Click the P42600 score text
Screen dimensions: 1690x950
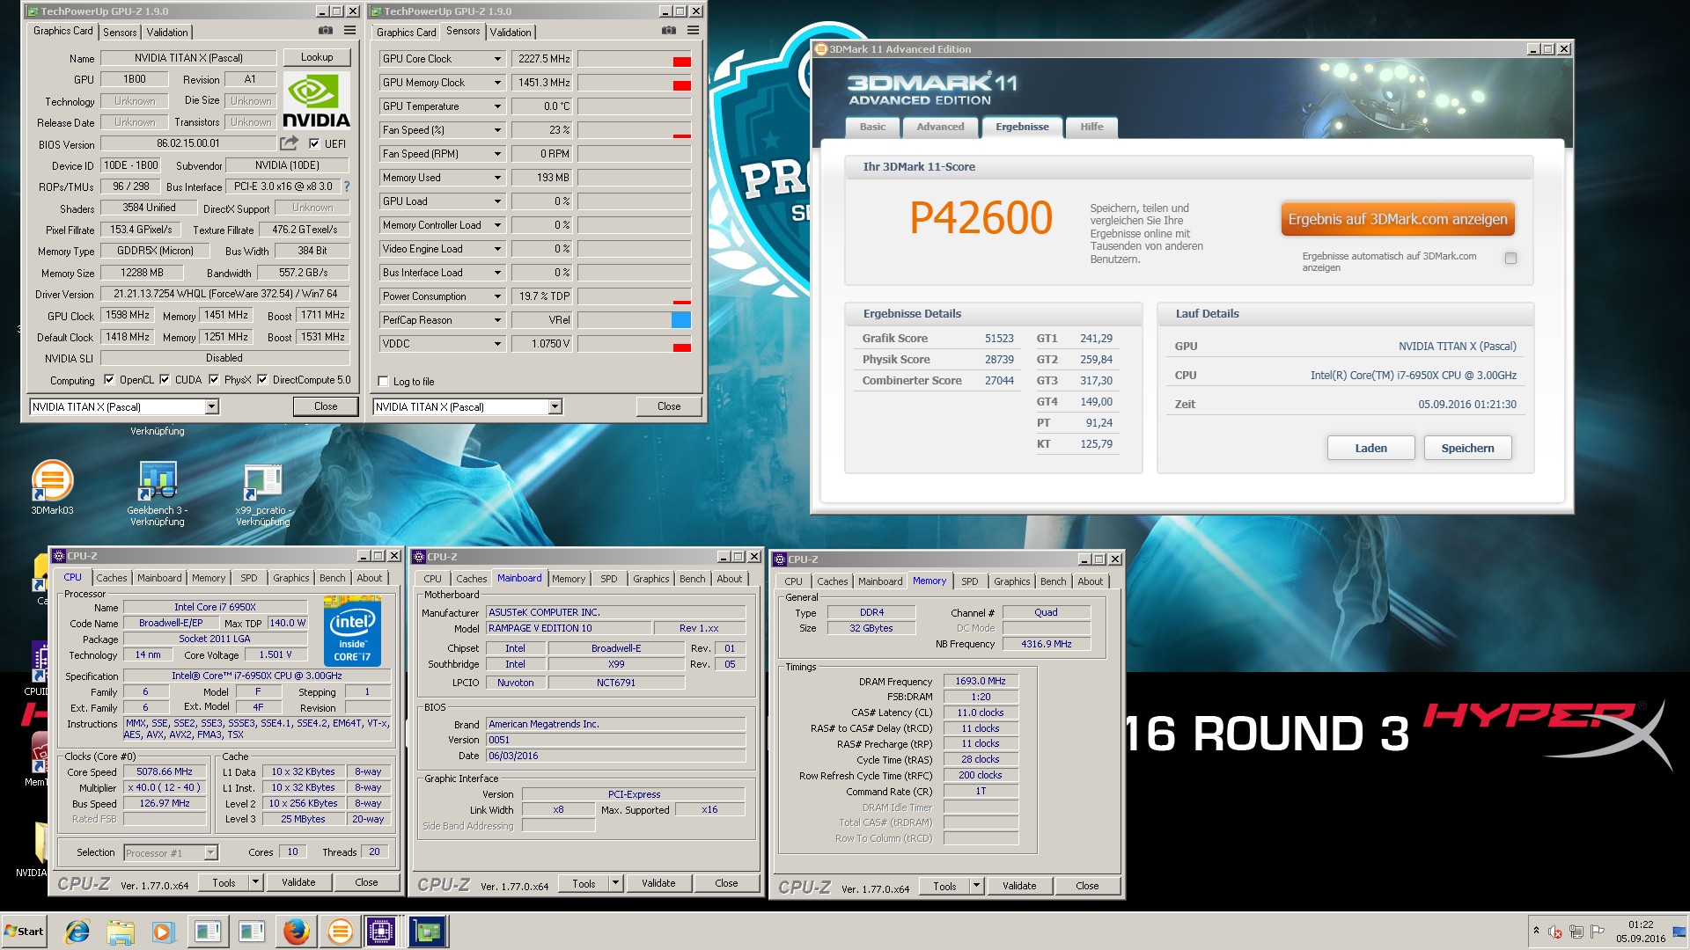(981, 218)
